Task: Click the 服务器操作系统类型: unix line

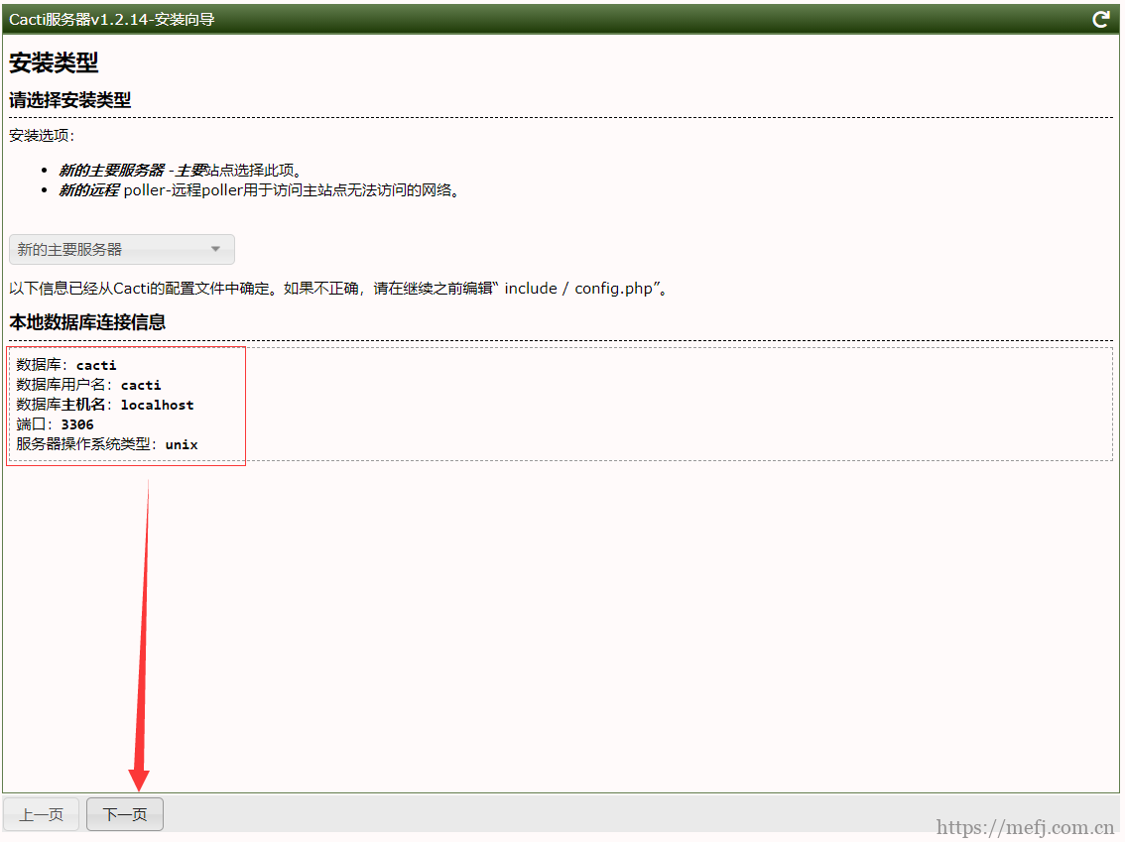Action: click(x=107, y=444)
